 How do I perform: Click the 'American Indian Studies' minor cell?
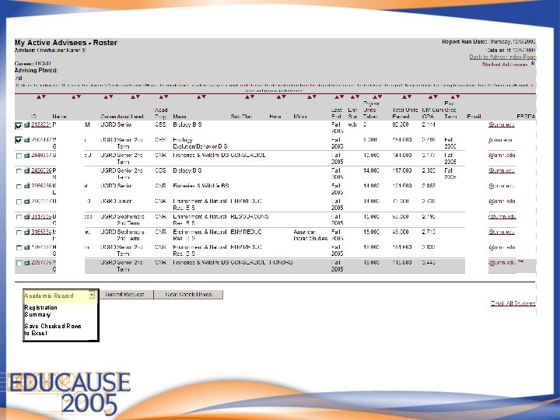pyautogui.click(x=310, y=235)
